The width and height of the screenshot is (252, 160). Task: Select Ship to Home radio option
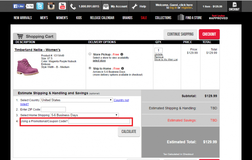coord(90,68)
